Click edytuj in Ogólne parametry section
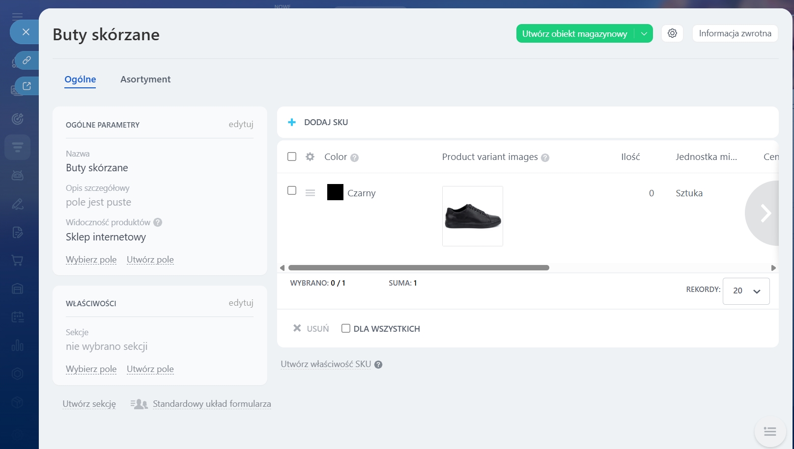 (x=241, y=124)
